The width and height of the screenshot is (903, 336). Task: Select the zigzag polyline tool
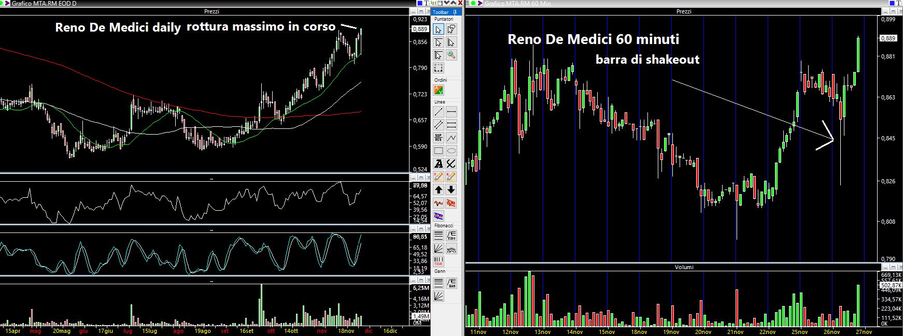point(451,138)
